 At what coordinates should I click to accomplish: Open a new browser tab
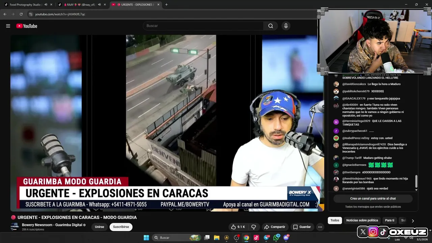[166, 5]
